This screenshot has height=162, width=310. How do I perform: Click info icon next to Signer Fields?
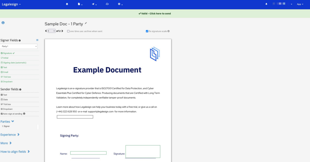(20, 41)
